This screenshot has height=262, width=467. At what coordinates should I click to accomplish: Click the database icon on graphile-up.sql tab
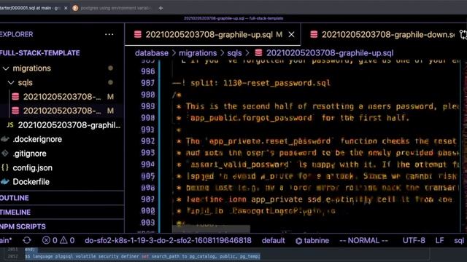138,34
